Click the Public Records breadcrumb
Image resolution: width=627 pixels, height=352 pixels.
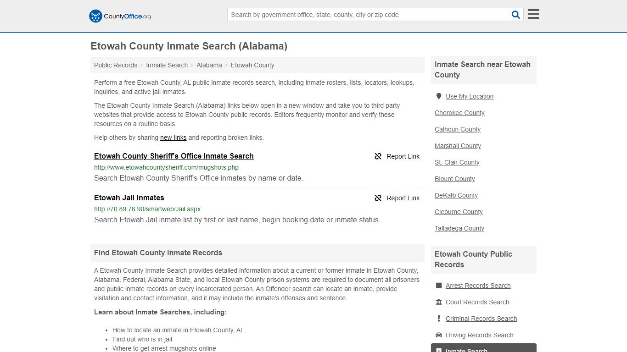tap(116, 65)
